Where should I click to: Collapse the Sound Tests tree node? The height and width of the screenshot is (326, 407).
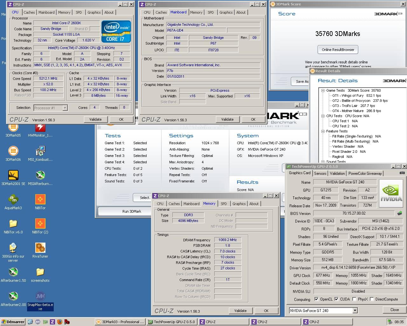[323, 162]
